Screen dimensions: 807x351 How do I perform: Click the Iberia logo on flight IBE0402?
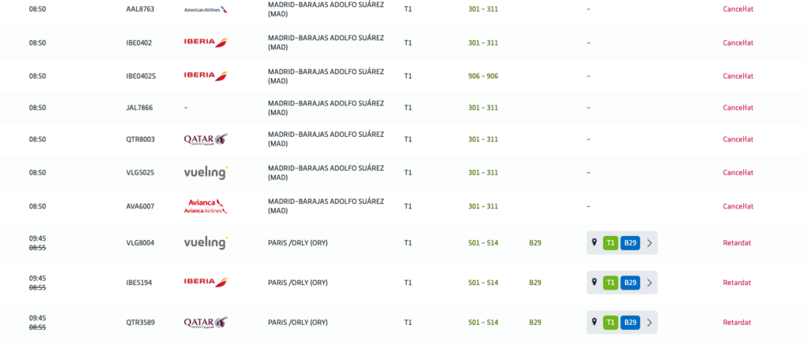(x=205, y=42)
